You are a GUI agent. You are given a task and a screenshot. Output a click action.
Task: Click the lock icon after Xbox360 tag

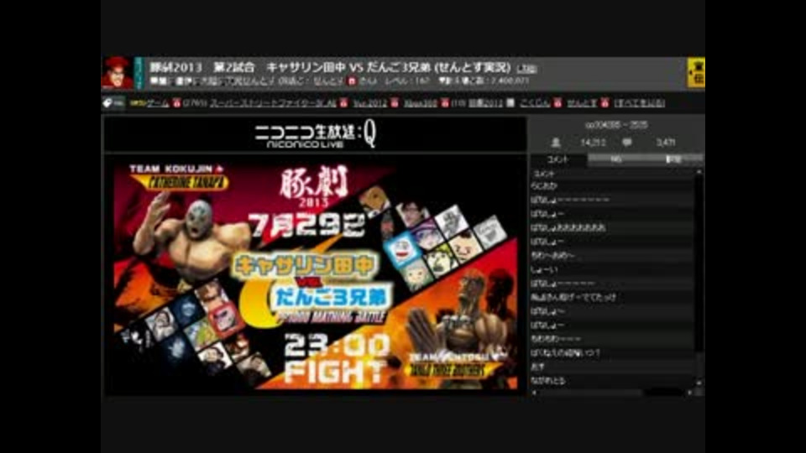pyautogui.click(x=445, y=103)
